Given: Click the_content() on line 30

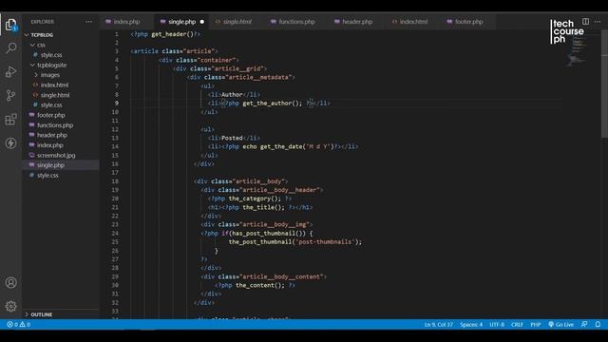Looking at the screenshot, I should click(x=259, y=285).
